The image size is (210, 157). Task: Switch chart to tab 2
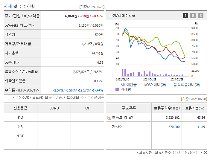193,16
